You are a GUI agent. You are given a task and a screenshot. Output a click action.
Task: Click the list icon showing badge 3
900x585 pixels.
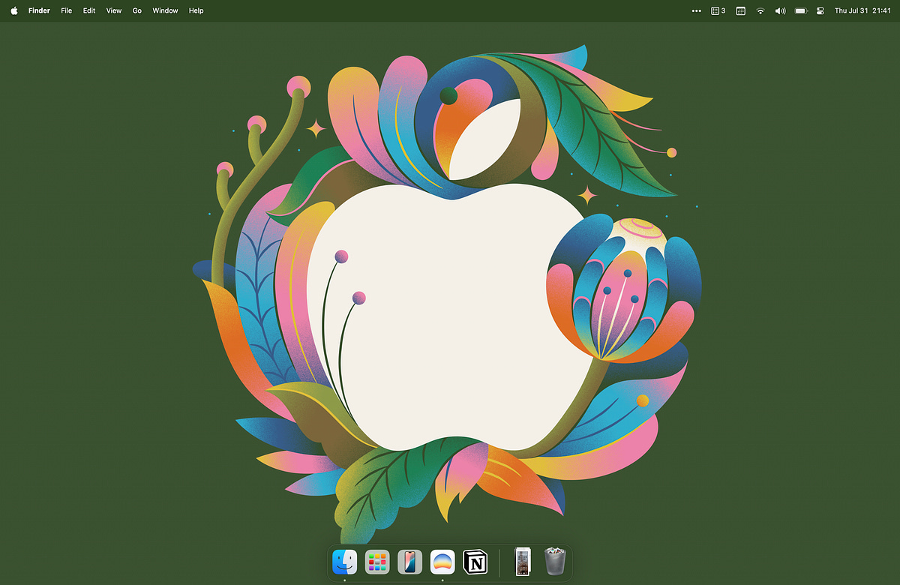[x=718, y=10]
